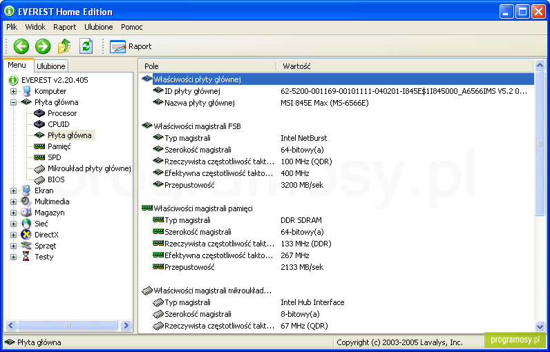This screenshot has height=352, width=550.
Task: Expand the Sieć tree node
Action: coord(13,224)
